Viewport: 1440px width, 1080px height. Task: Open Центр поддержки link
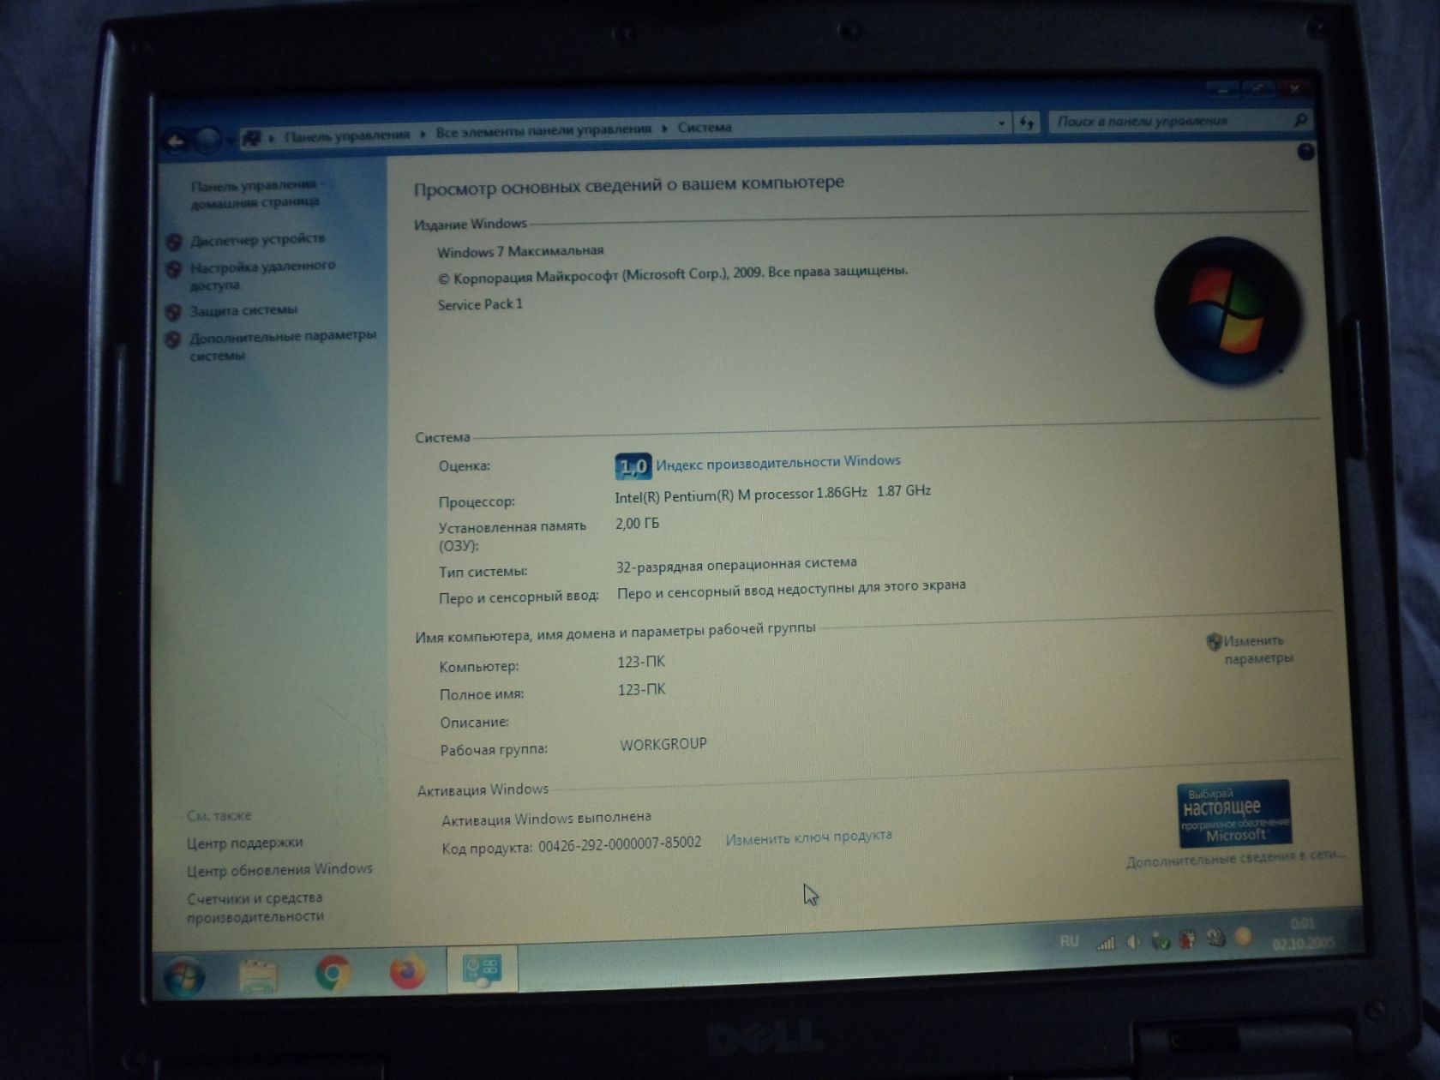click(x=245, y=843)
